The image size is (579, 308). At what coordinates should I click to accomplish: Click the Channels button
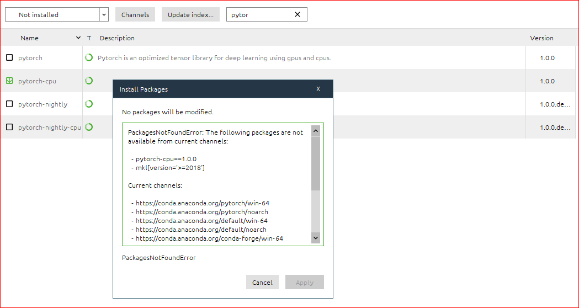pos(135,15)
